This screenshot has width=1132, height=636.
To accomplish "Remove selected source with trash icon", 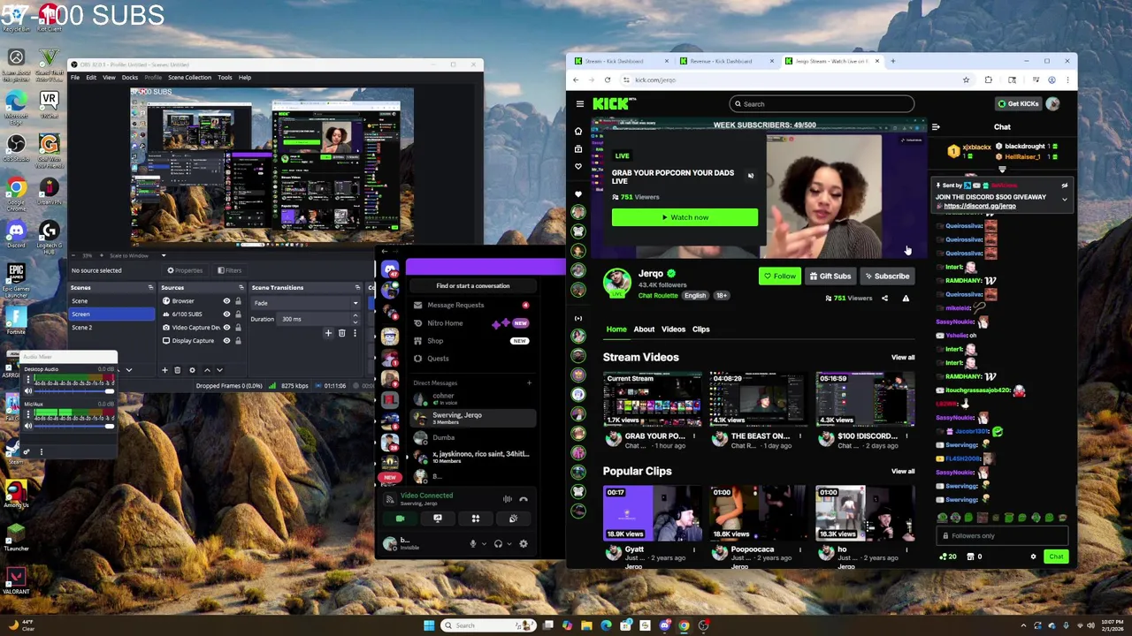I will [x=178, y=370].
